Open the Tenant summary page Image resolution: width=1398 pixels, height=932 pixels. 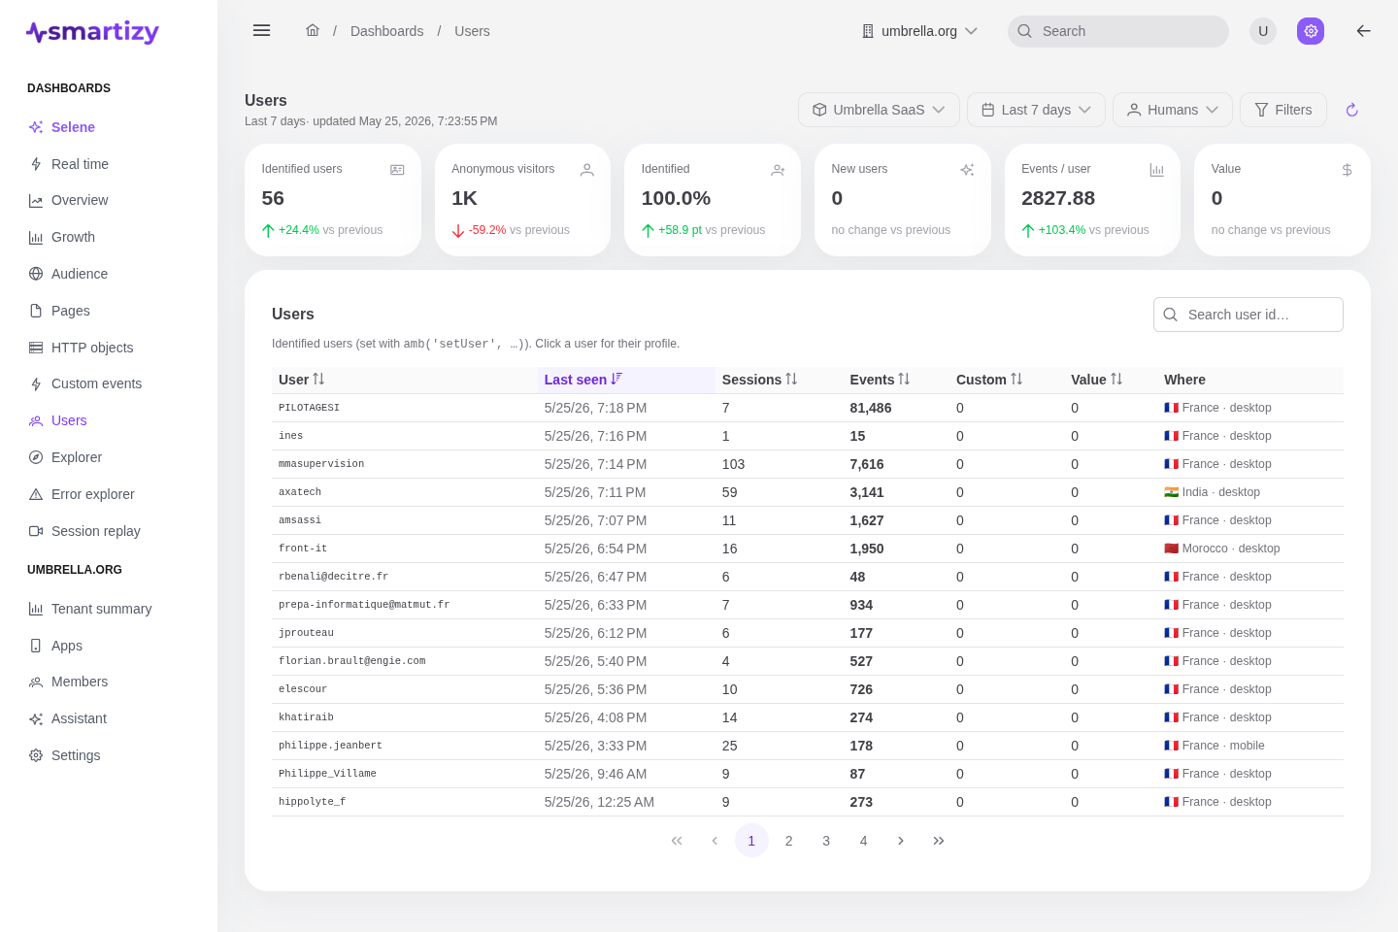click(x=109, y=609)
